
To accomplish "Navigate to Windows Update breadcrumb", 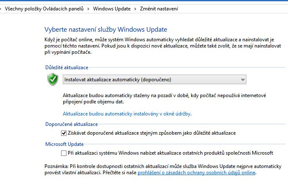I will click(112, 9).
